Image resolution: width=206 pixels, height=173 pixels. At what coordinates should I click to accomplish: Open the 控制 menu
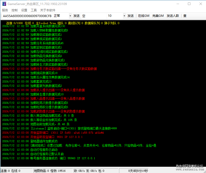coord(14,10)
